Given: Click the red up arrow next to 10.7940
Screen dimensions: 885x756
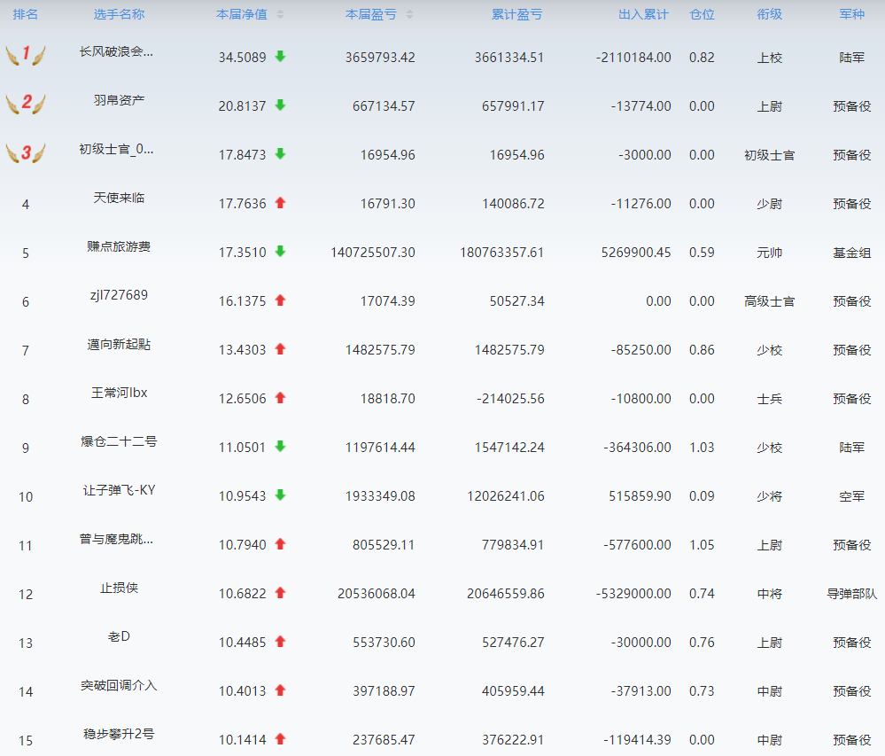Looking at the screenshot, I should pyautogui.click(x=280, y=543).
